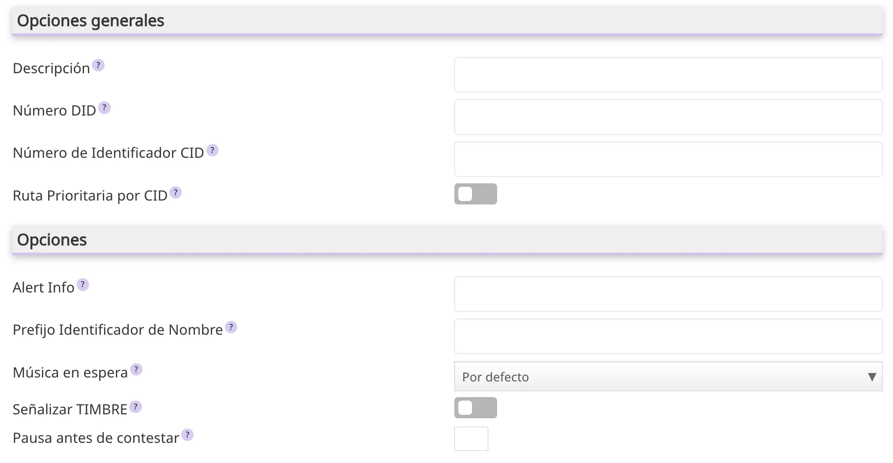Enable the Ruta Prioritaria por CID switch
This screenshot has height=463, width=893.
click(475, 194)
